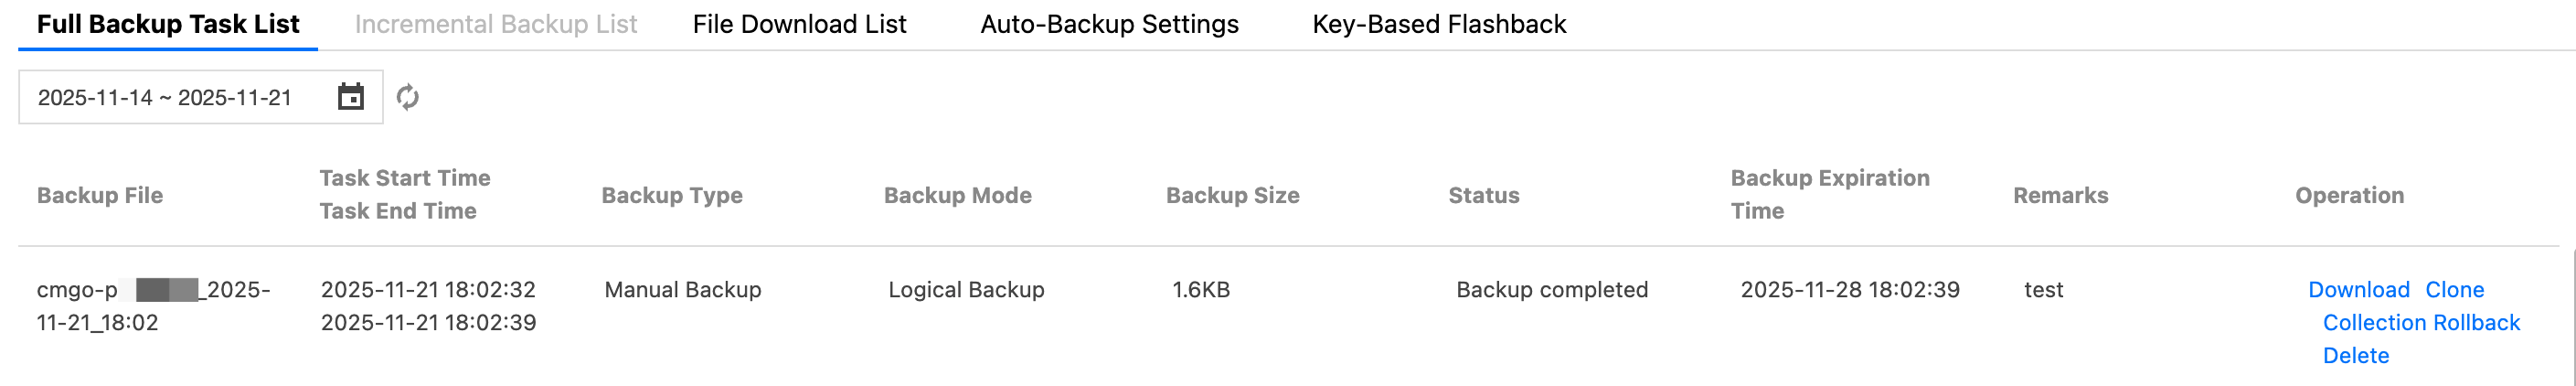Start a Collection Rollback for the backup

pyautogui.click(x=2420, y=322)
